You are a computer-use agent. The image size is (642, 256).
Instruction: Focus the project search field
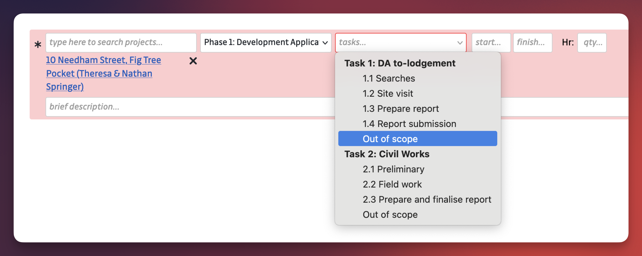pos(121,43)
